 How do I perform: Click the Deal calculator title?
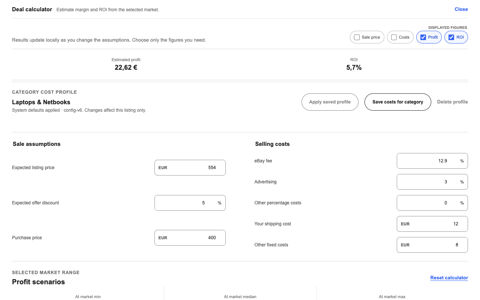pyautogui.click(x=32, y=9)
